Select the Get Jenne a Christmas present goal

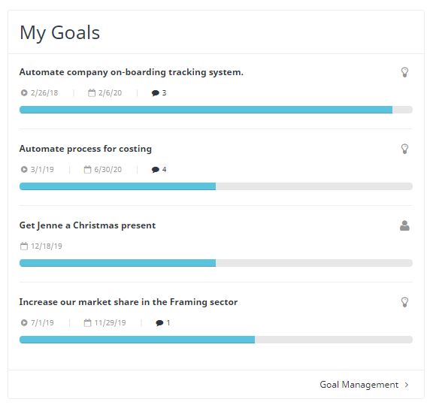87,225
